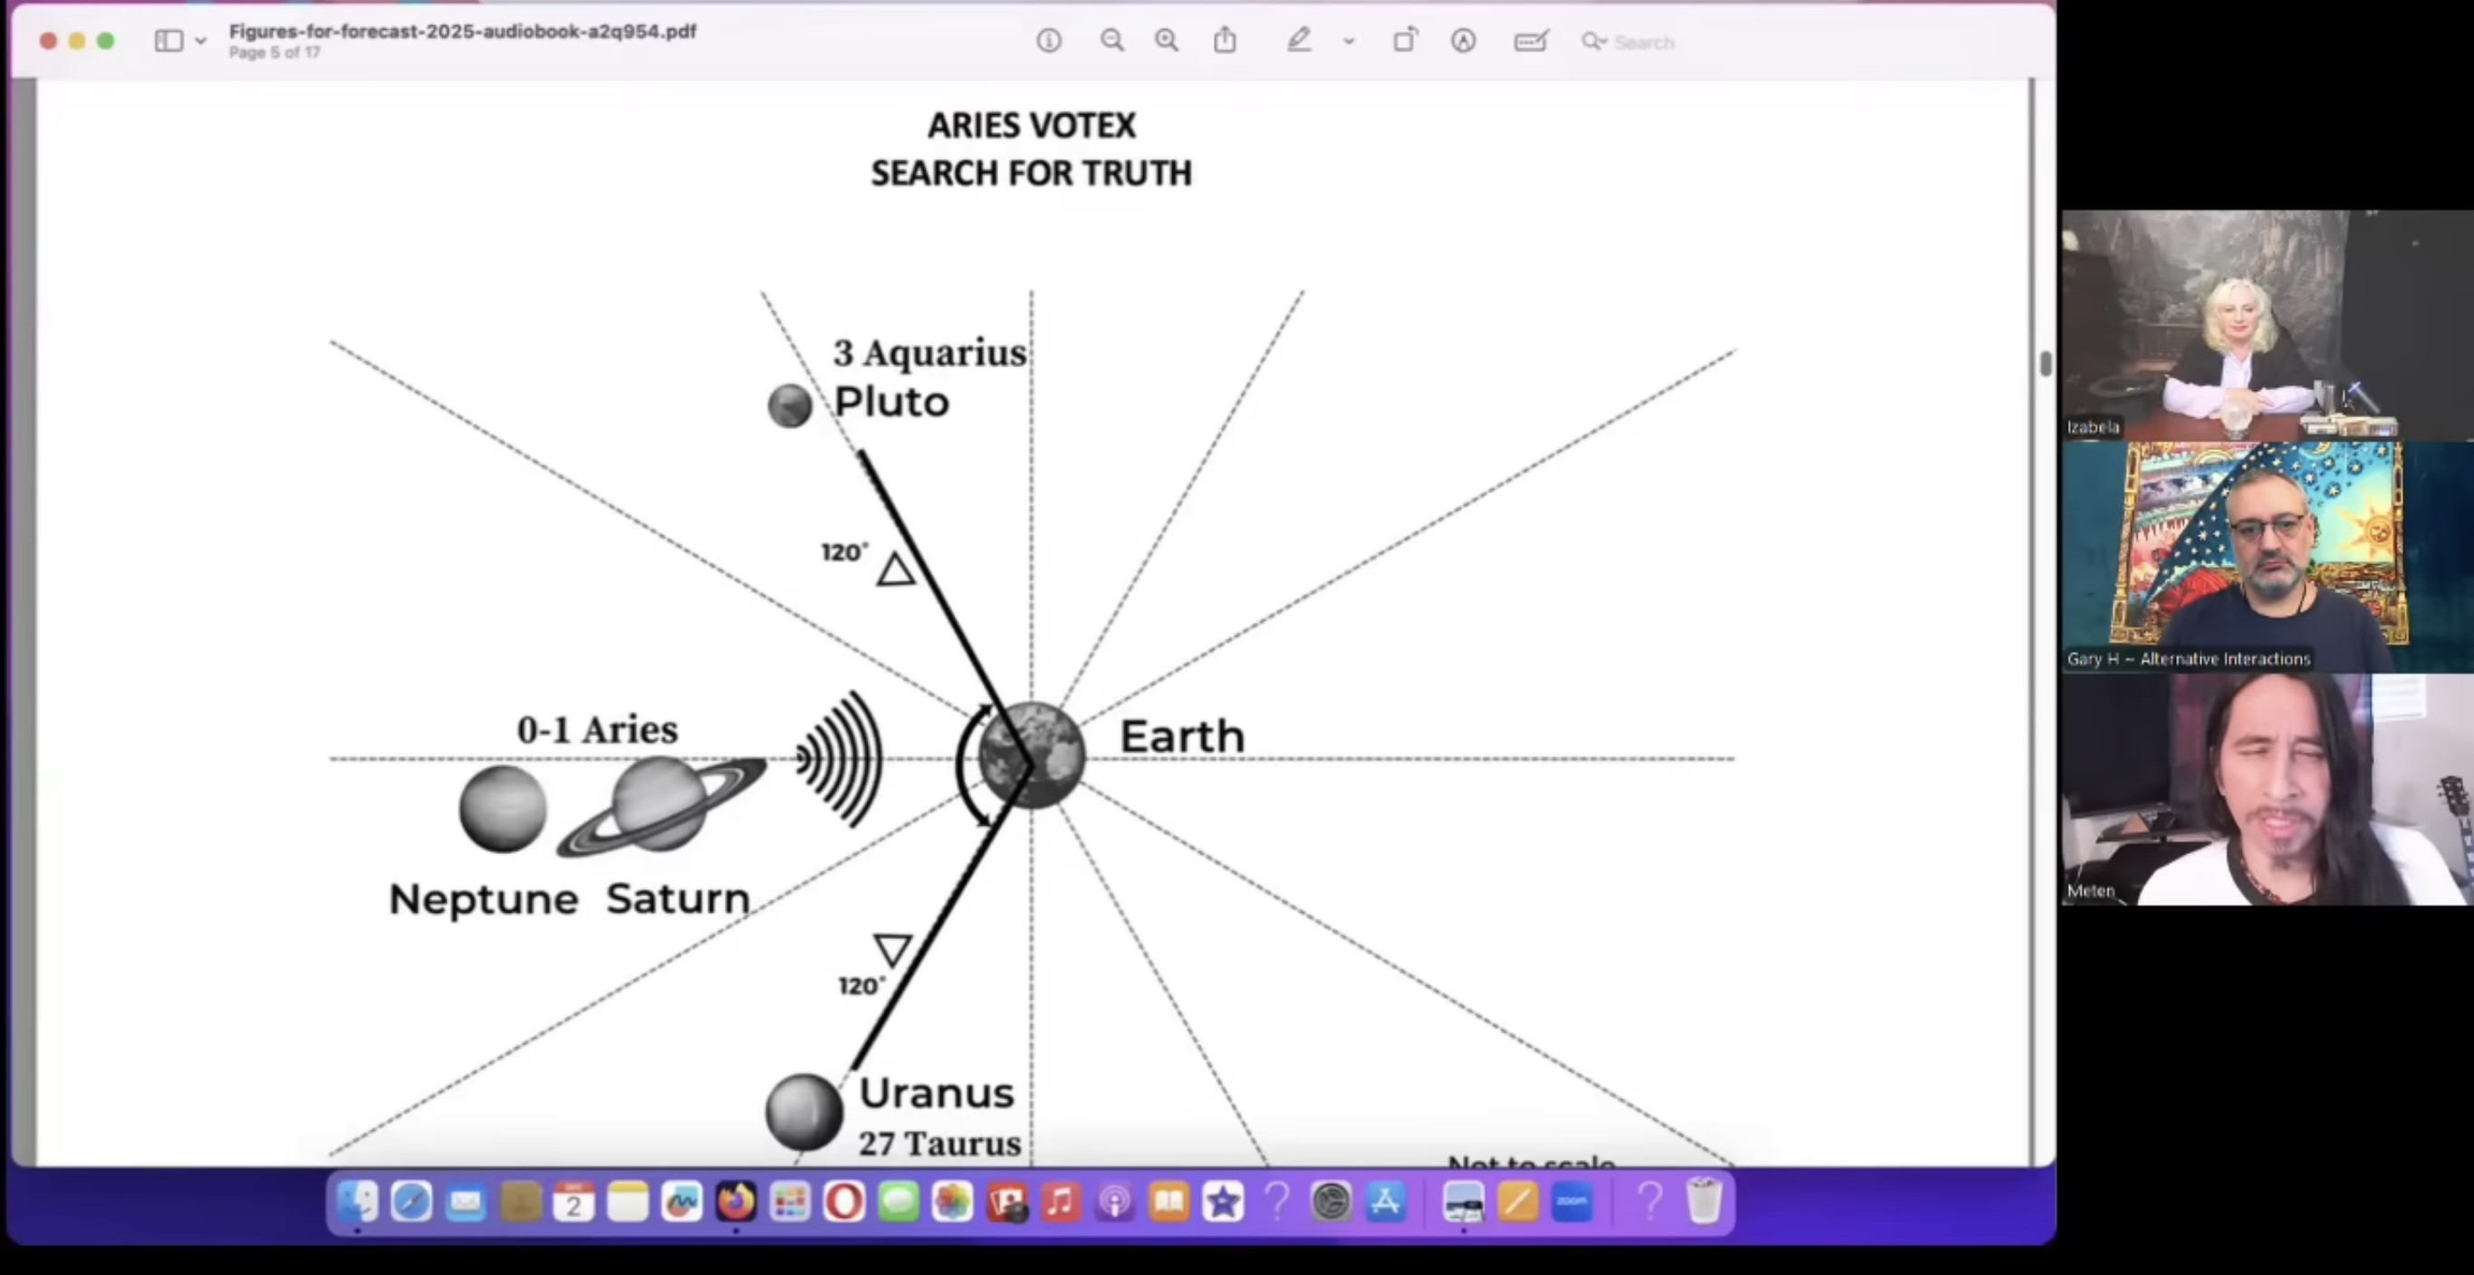This screenshot has width=2474, height=1275.
Task: Click the Zoom Out magnifier icon
Action: pyautogui.click(x=1112, y=41)
